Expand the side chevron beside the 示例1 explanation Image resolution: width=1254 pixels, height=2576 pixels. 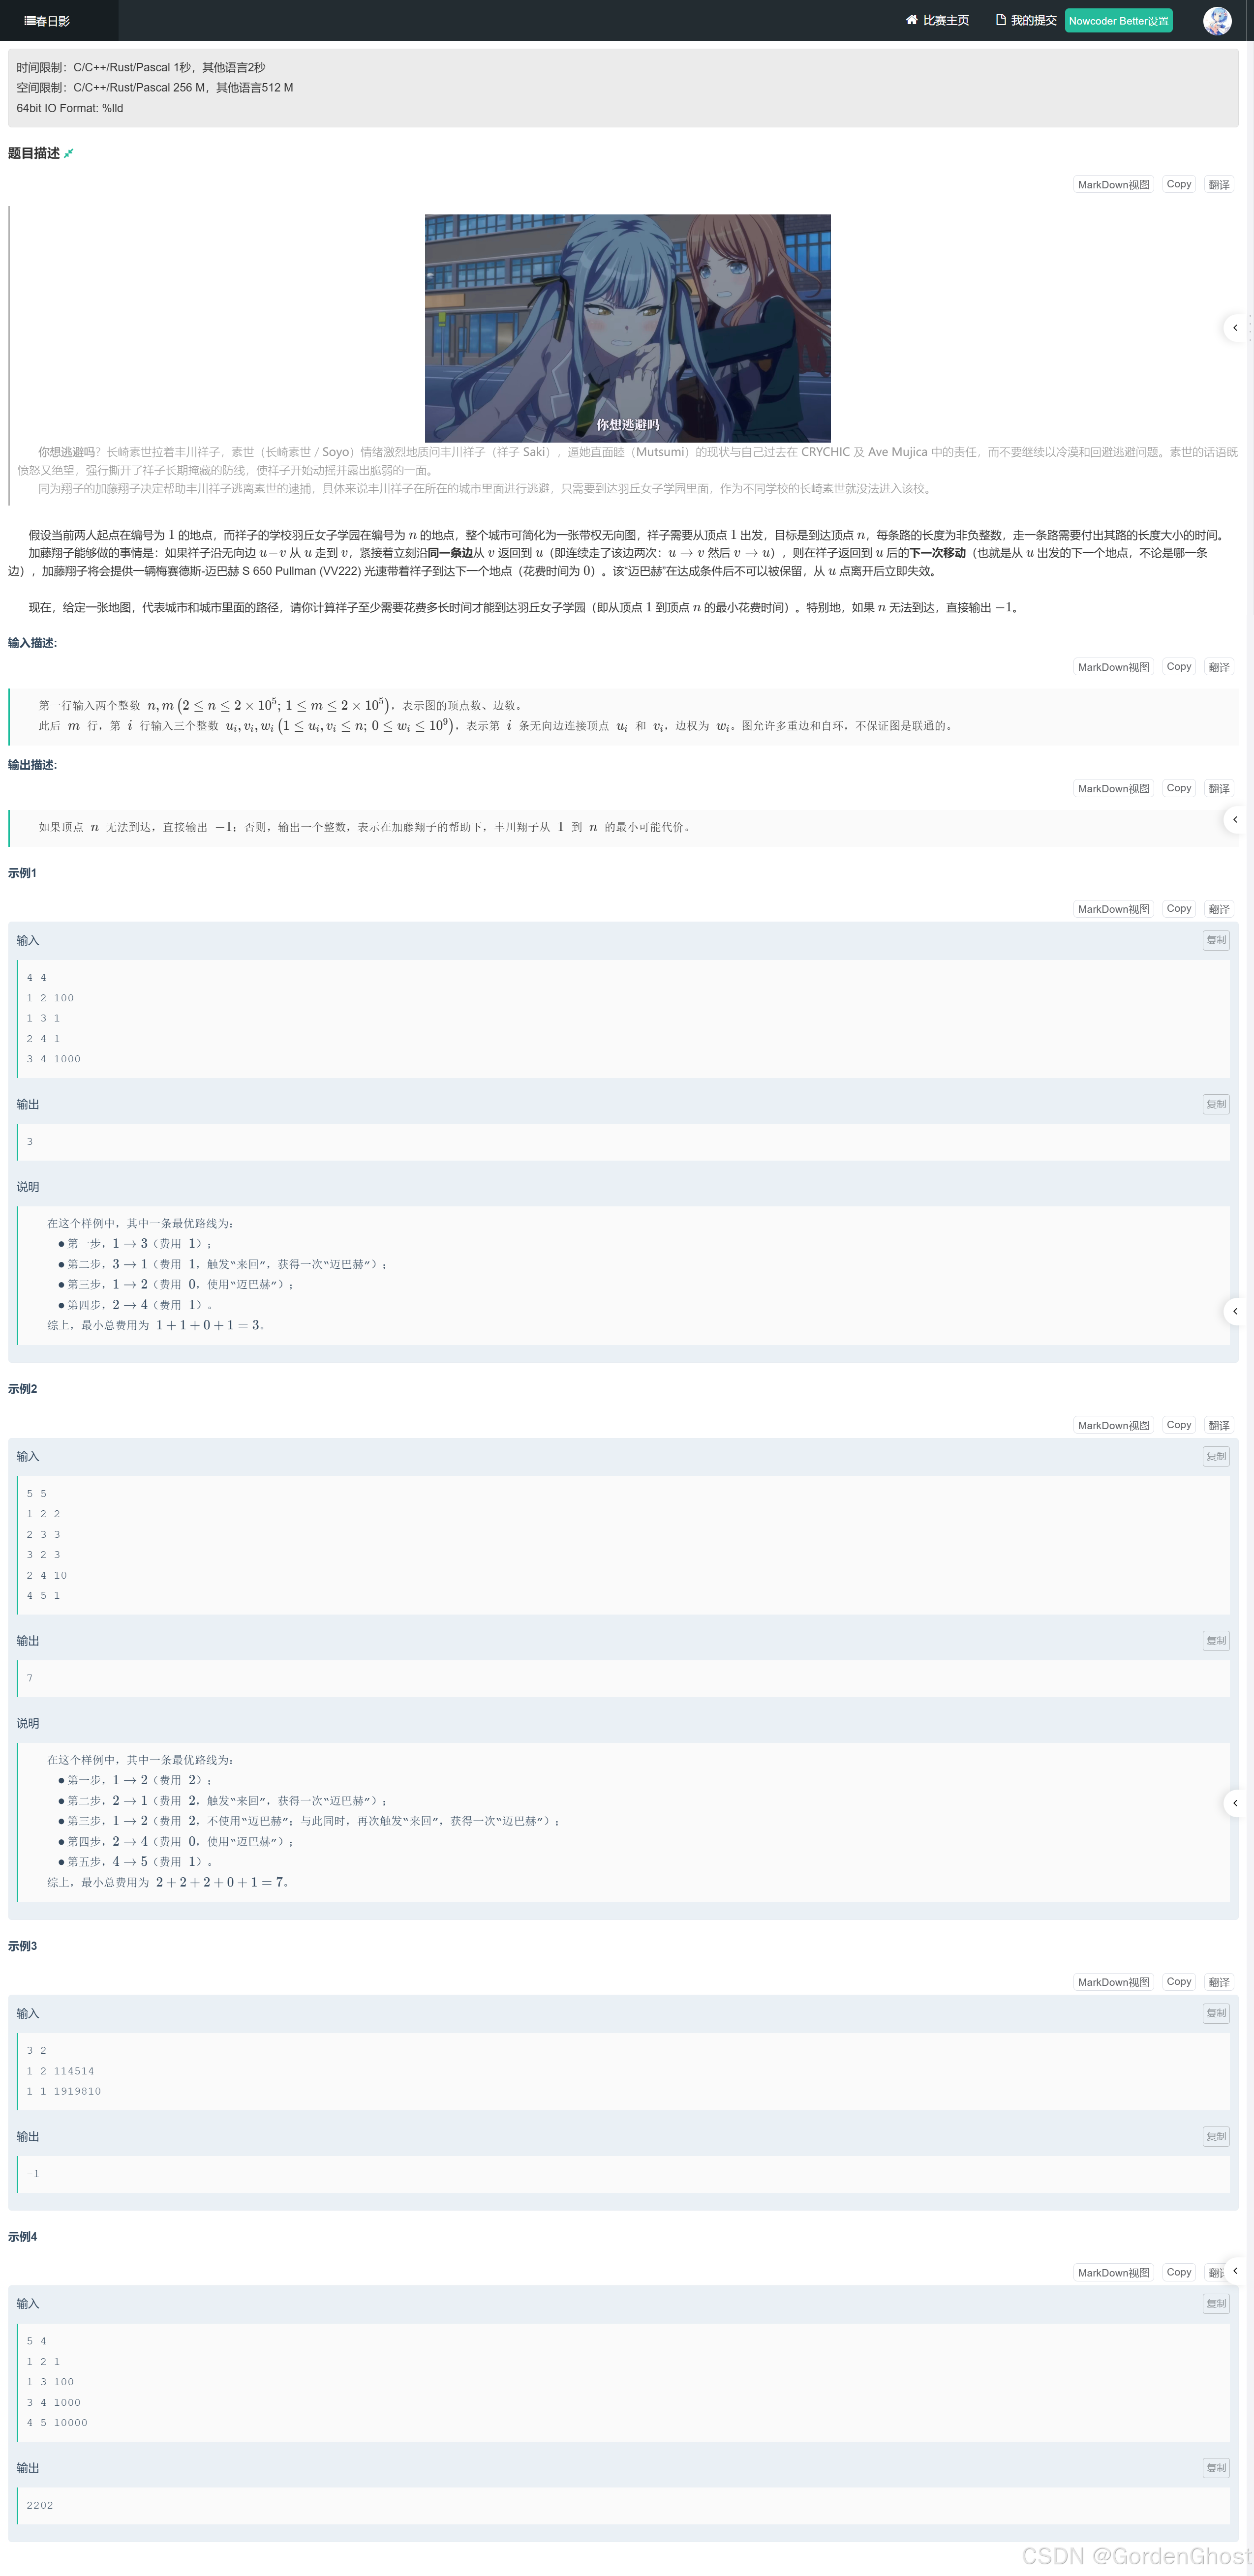tap(1235, 1311)
